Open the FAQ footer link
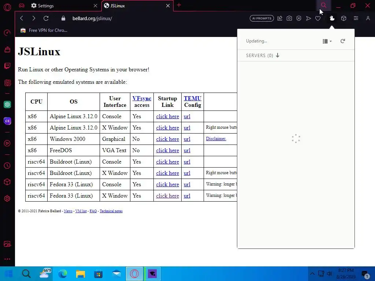375x281 pixels. tap(93, 211)
